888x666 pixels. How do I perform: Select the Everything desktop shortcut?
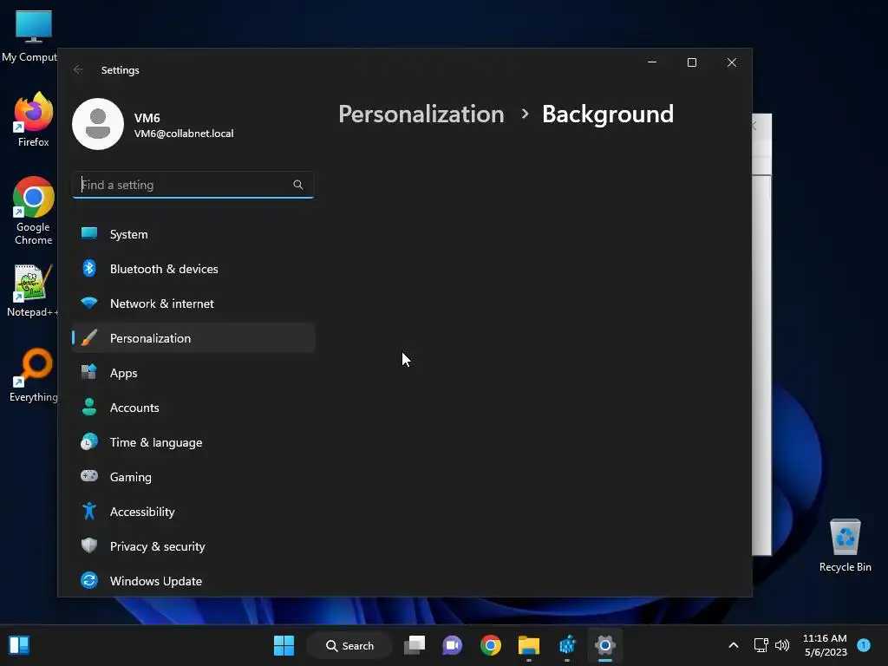pyautogui.click(x=34, y=375)
